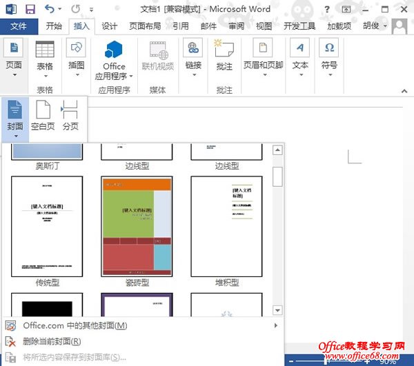414x366 pixels.
Task: Switch to the Design (设计) tab
Action: 109,26
